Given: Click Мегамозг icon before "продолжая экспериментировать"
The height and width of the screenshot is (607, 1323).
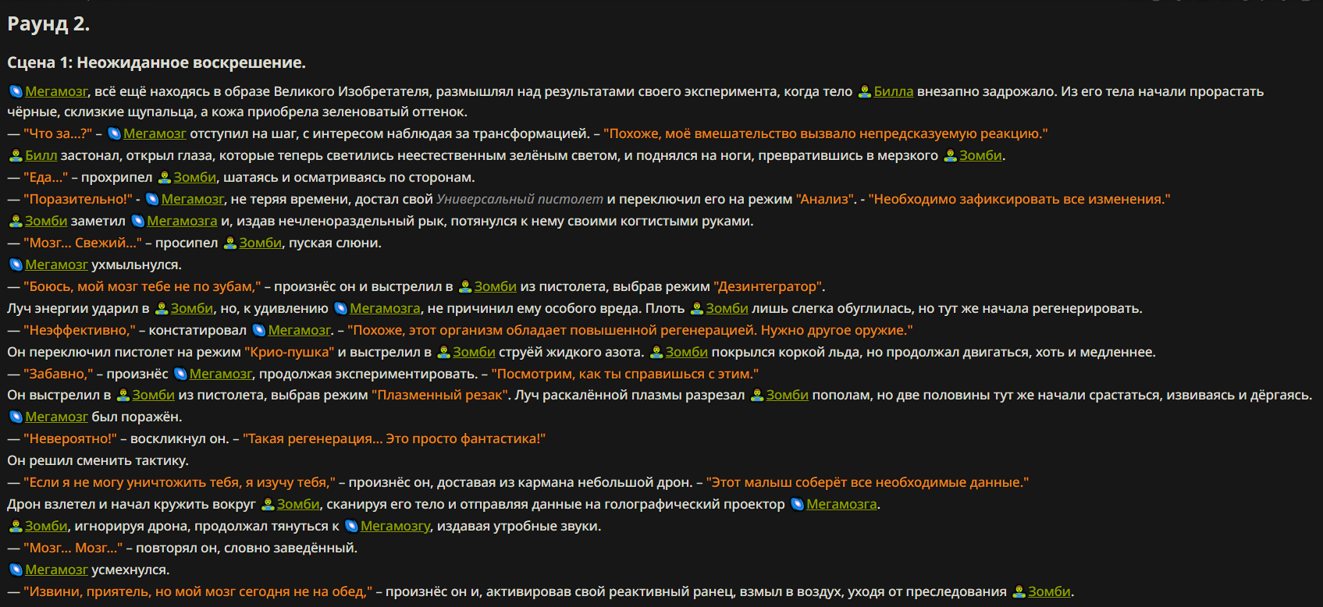Looking at the screenshot, I should tap(180, 374).
